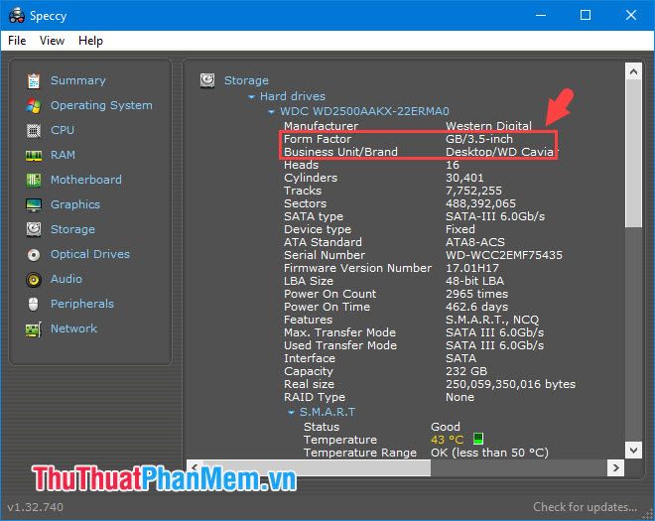Click the RAM module icon
Image resolution: width=655 pixels, height=521 pixels.
click(x=34, y=156)
